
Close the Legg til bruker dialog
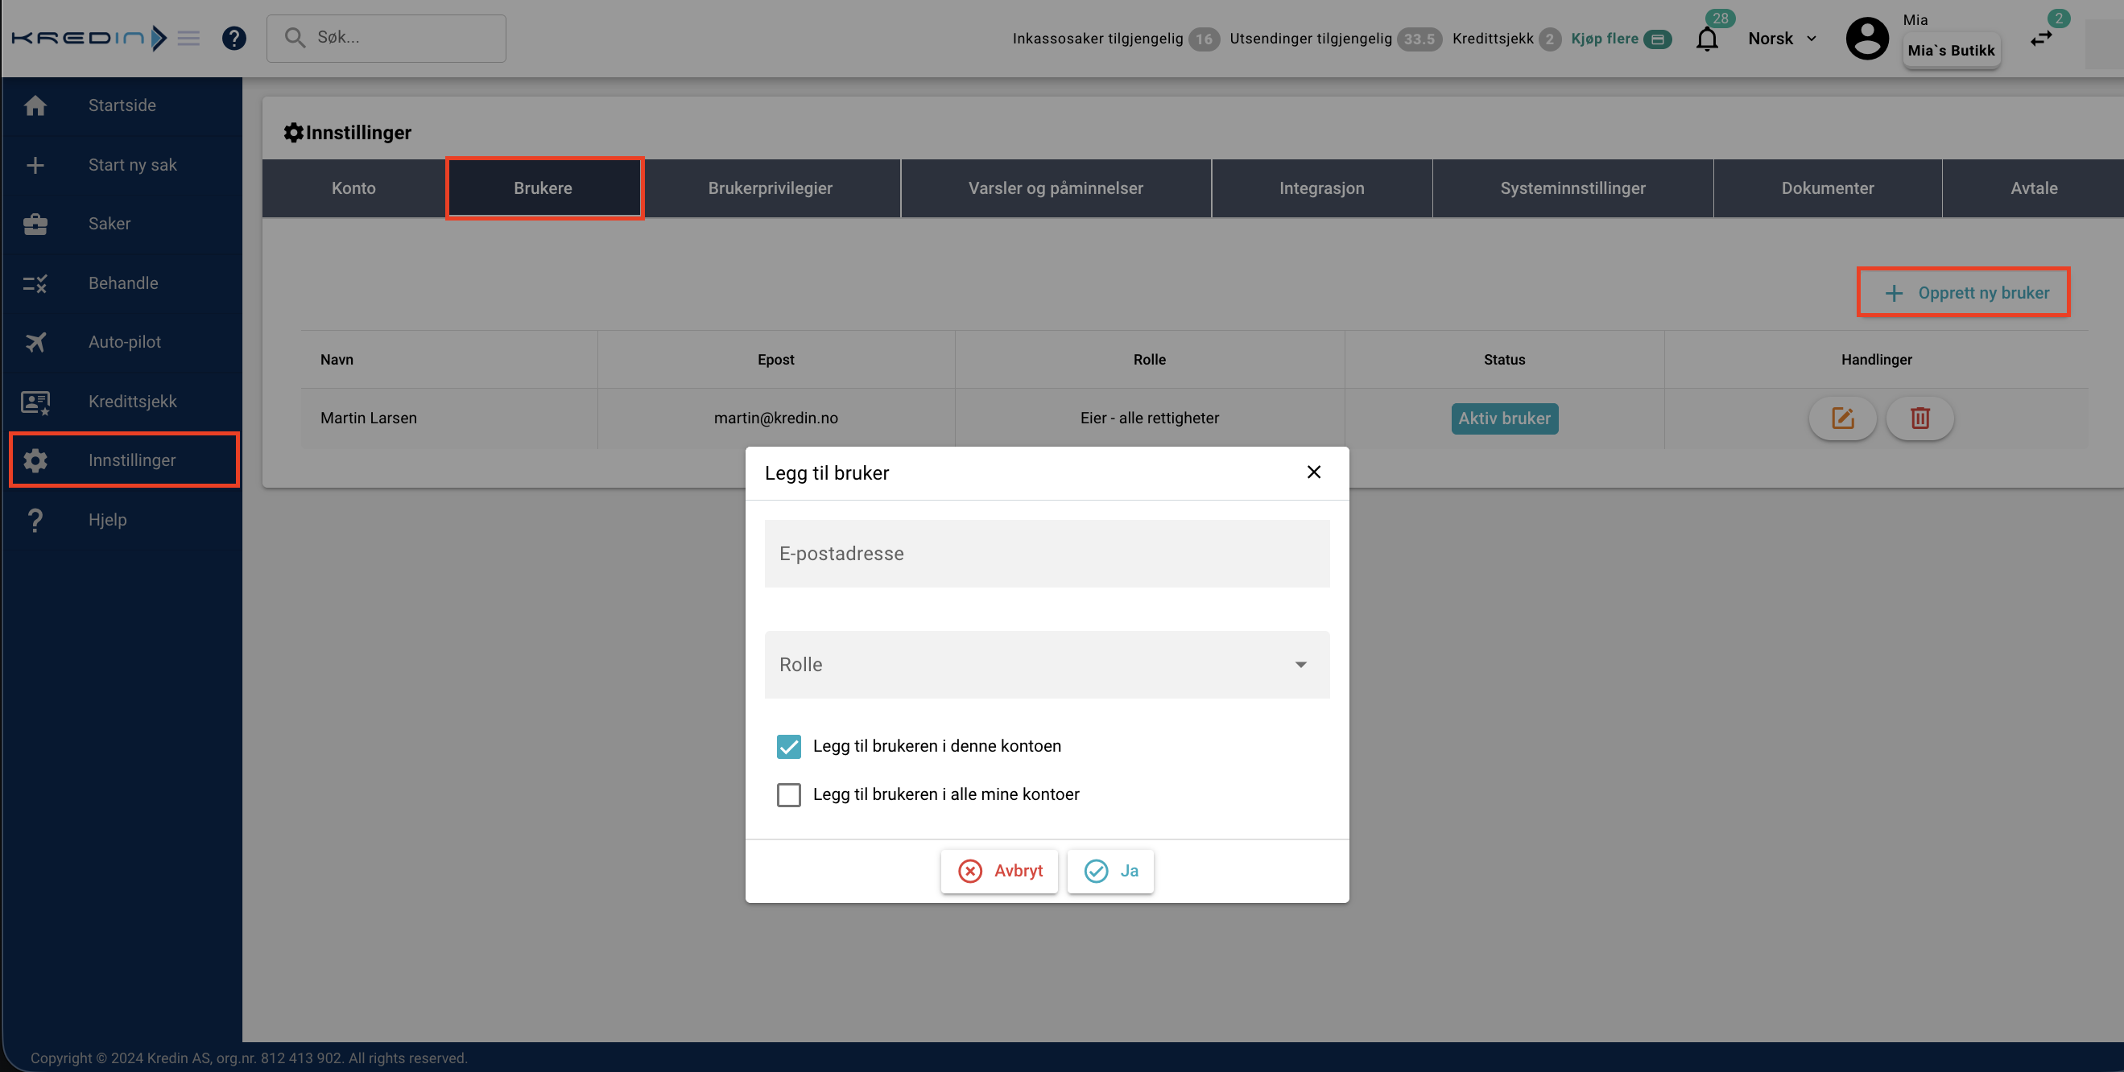tap(1313, 472)
